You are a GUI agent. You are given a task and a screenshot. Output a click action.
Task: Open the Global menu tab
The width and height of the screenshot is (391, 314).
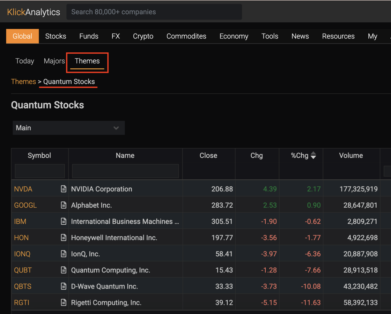tap(22, 36)
